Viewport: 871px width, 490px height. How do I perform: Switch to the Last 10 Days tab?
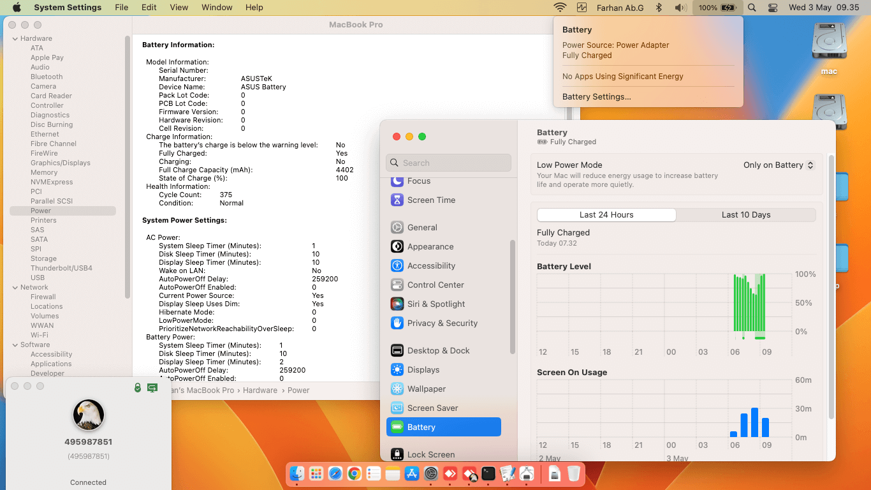tap(745, 215)
